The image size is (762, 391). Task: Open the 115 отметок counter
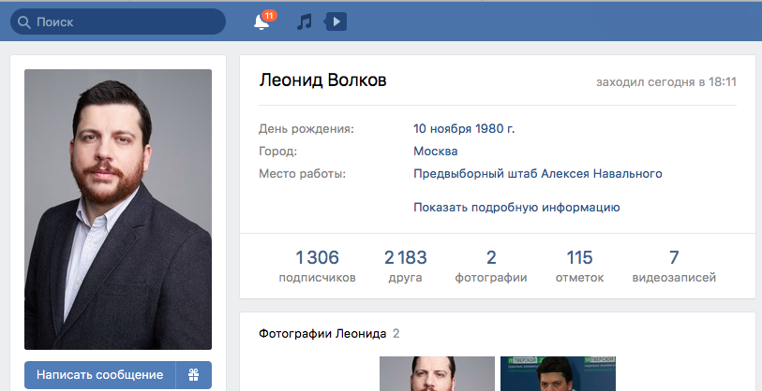[579, 266]
